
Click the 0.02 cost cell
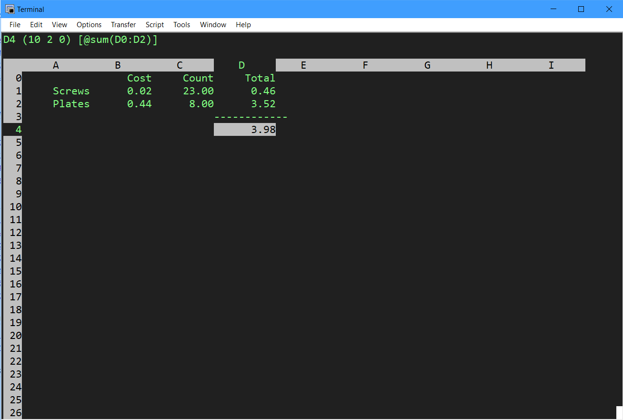139,91
